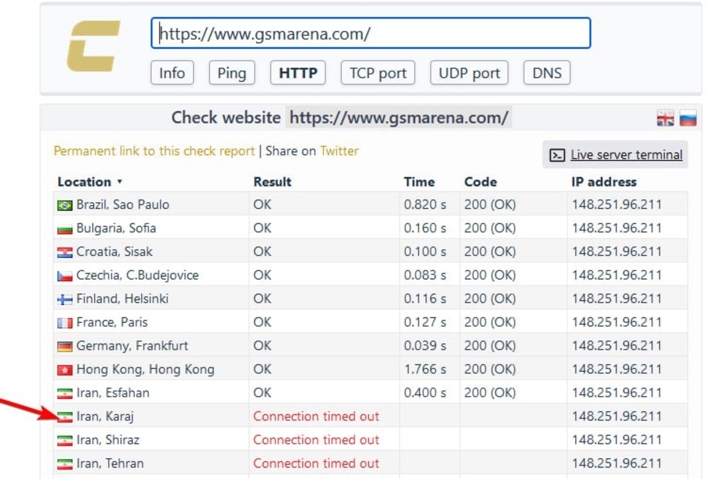Image resolution: width=709 pixels, height=479 pixels.
Task: Click 200 (OK) code in Brazil row
Action: (x=490, y=204)
